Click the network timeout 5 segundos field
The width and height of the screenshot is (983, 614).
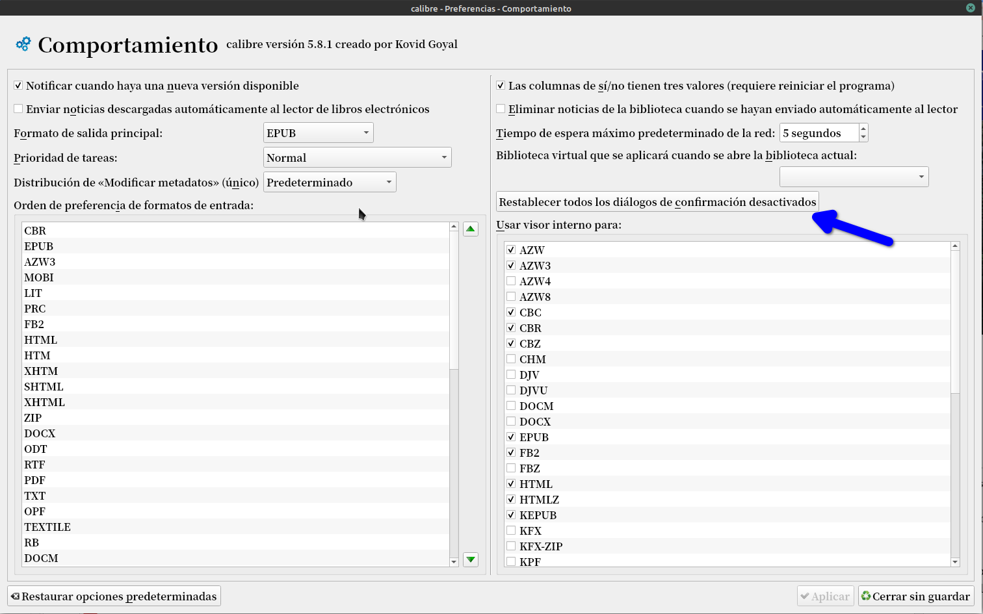click(x=819, y=133)
